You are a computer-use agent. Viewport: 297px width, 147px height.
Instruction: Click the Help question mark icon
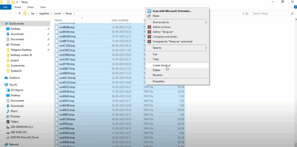point(295,7)
